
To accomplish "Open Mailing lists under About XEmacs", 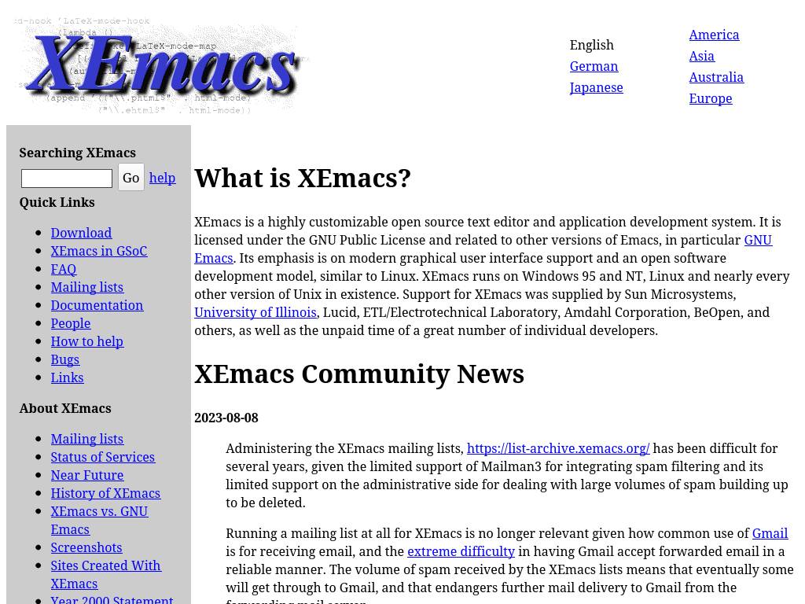I will [86, 439].
